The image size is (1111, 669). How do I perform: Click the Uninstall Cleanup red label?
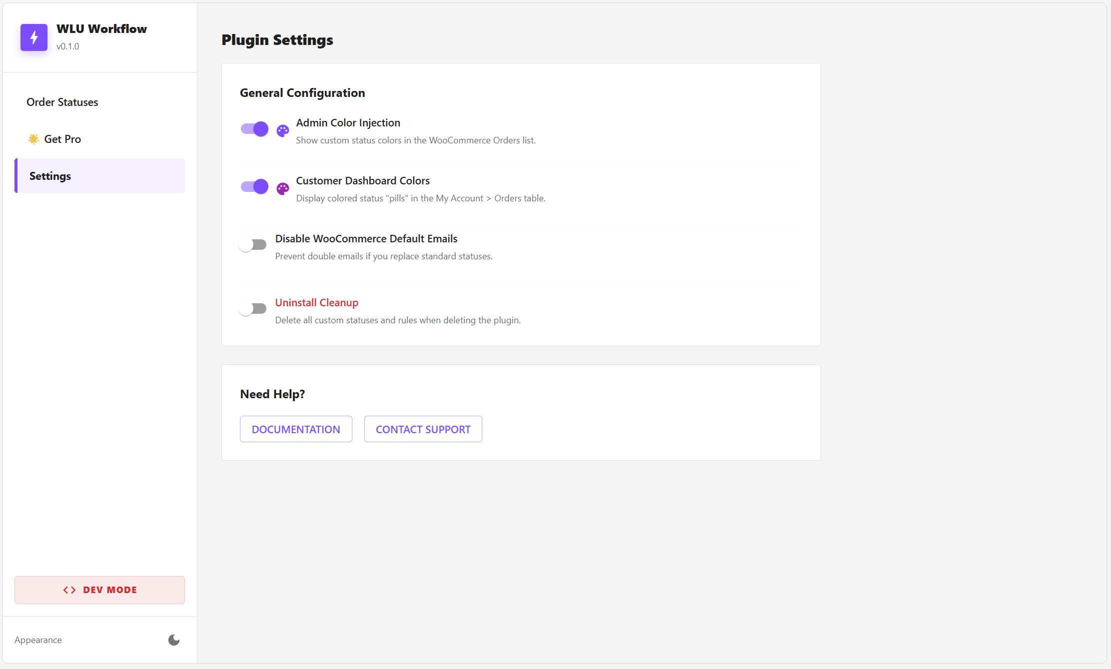tap(316, 302)
